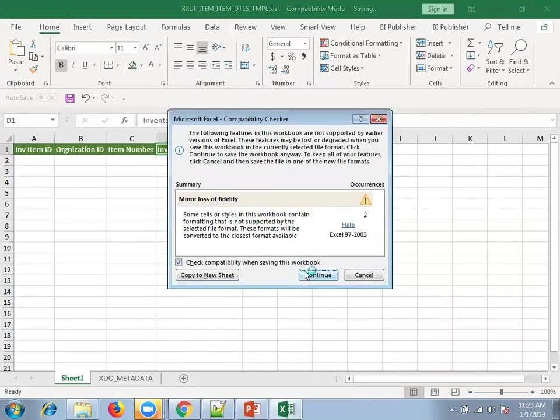Select cell A1 Inv Item ID
560x420 pixels.
pos(34,150)
